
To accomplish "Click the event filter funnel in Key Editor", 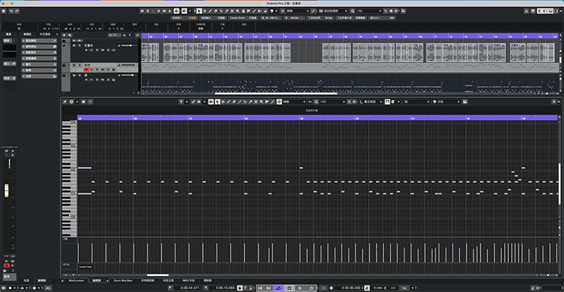I will pyautogui.click(x=181, y=102).
